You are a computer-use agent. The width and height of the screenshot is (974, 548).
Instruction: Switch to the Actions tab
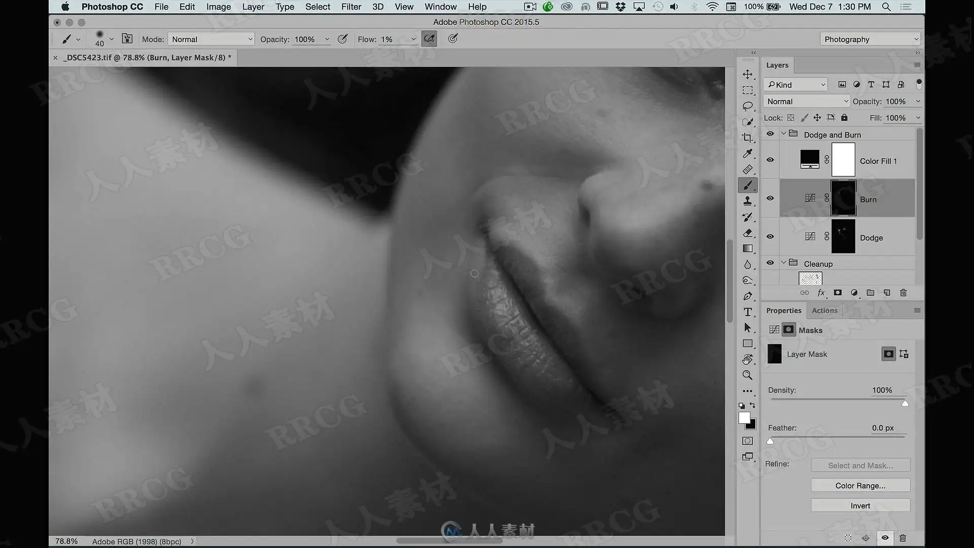(x=824, y=311)
